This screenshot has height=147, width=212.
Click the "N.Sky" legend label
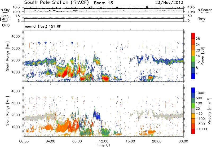(5, 10)
